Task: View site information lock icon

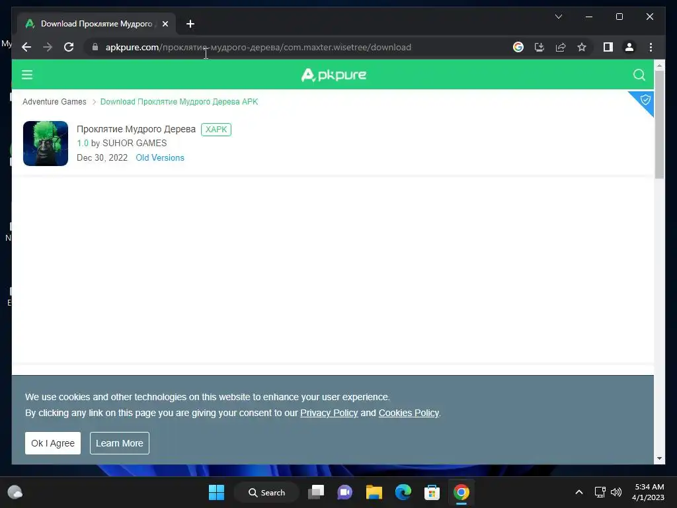Action: (x=95, y=47)
